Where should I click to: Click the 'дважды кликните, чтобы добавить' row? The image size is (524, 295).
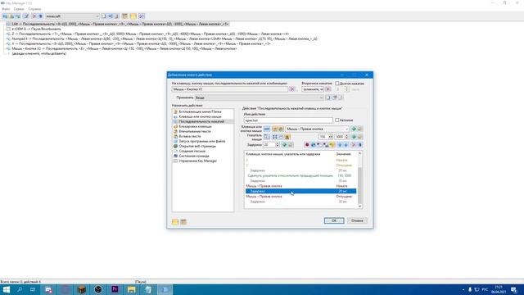38,53
